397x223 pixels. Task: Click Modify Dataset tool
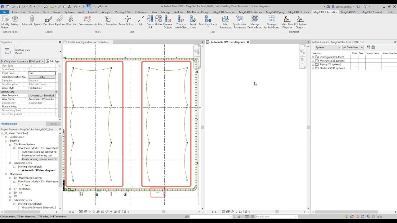pyautogui.click(x=5, y=22)
